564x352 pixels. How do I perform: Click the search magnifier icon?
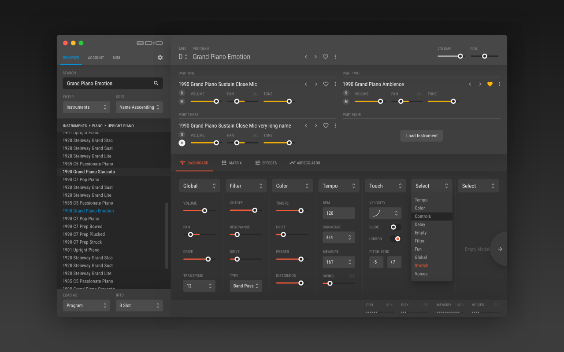[x=156, y=84]
